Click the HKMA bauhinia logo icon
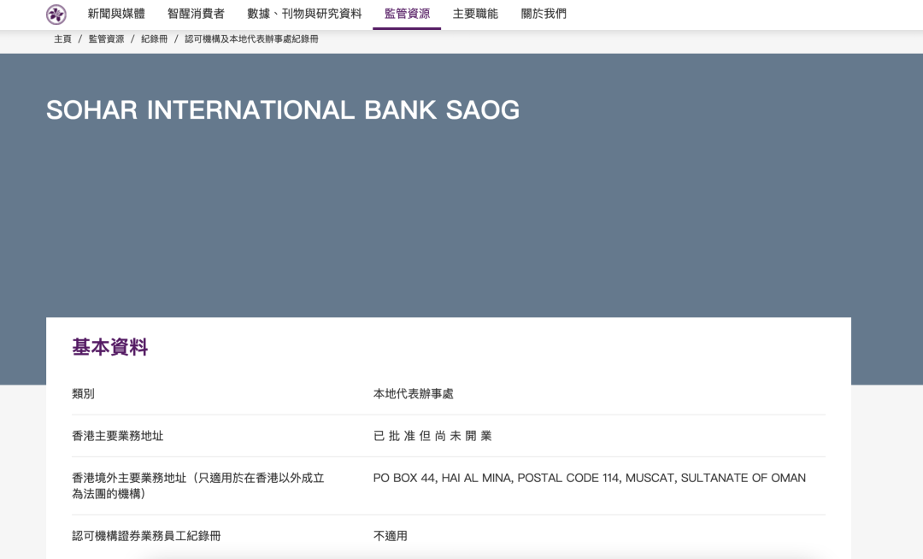This screenshot has width=923, height=559. 56,15
